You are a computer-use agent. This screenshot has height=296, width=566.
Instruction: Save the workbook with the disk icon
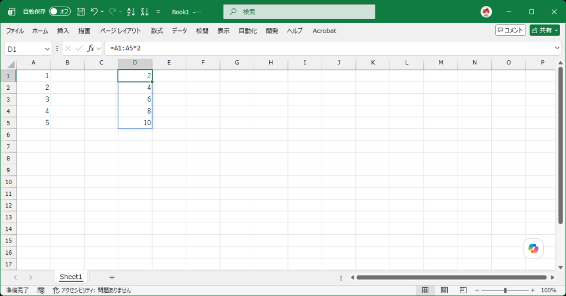point(81,12)
